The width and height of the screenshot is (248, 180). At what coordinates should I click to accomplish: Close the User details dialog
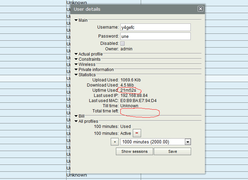click(x=200, y=9)
